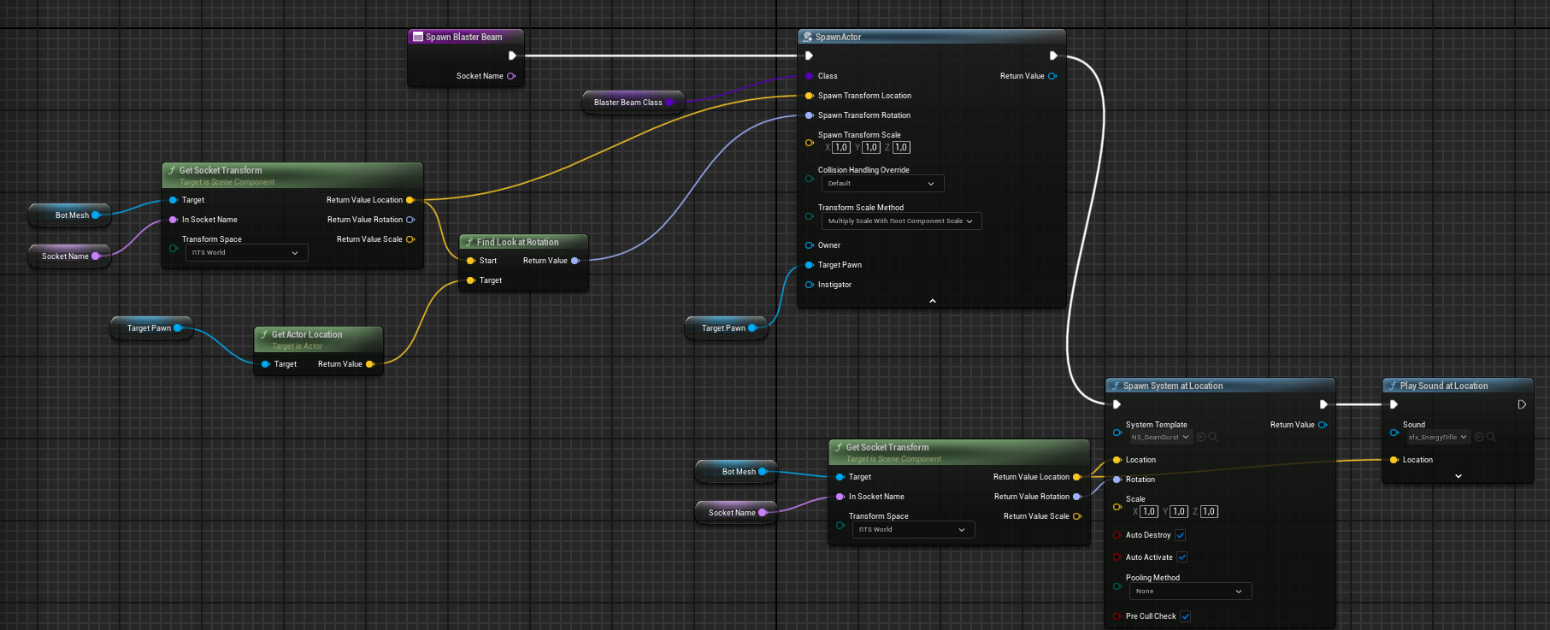Viewport: 1550px width, 630px height.
Task: Uncheck the Auto Destroy checkbox
Action: click(1180, 535)
